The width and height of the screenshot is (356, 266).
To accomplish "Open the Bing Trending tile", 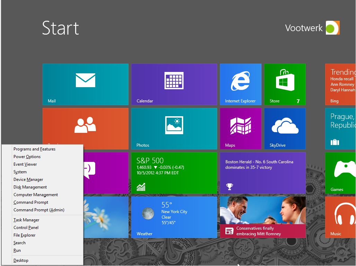I will click(x=340, y=84).
